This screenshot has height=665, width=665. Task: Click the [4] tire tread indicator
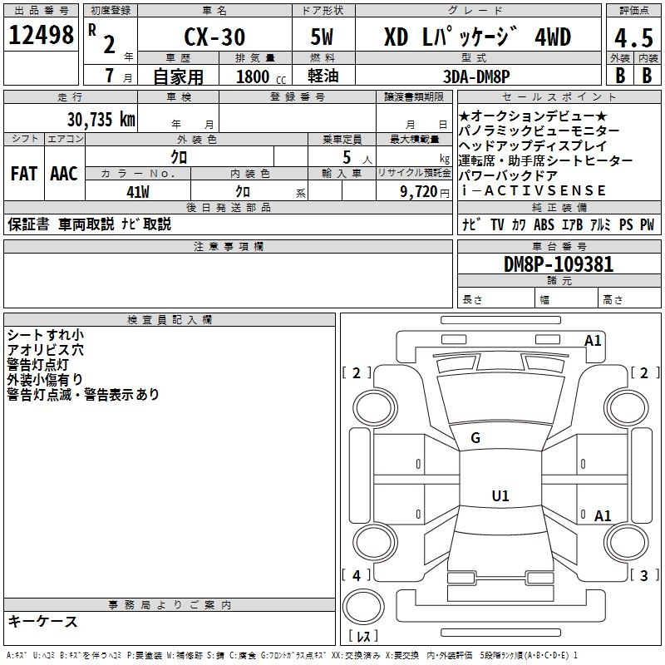click(357, 575)
